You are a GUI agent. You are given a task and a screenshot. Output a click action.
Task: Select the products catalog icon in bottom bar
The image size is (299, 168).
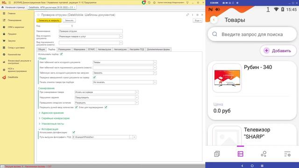pyautogui.click(x=240, y=154)
